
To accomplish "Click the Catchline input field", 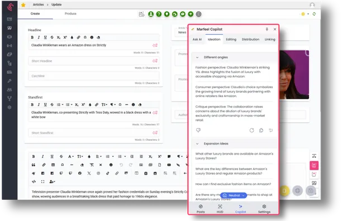I will (x=94, y=76).
